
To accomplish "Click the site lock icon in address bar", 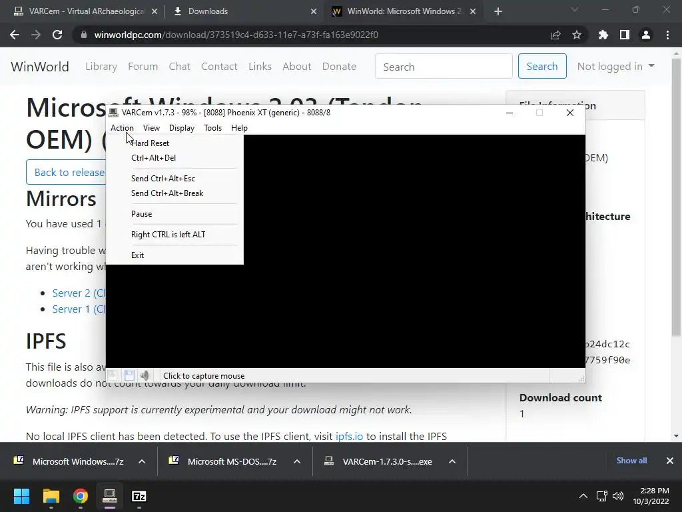I will point(83,35).
